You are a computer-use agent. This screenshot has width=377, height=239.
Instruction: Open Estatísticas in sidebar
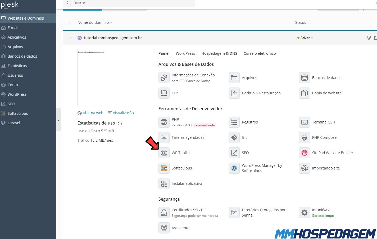[28, 66]
